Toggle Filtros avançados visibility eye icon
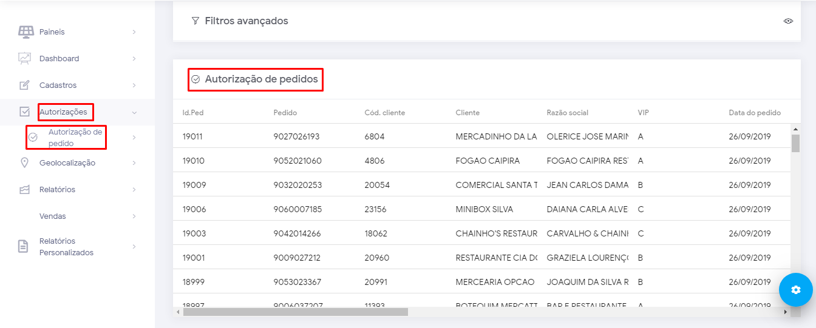The image size is (816, 328). pyautogui.click(x=788, y=21)
